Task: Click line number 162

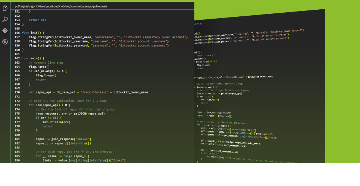Action: click(x=17, y=58)
